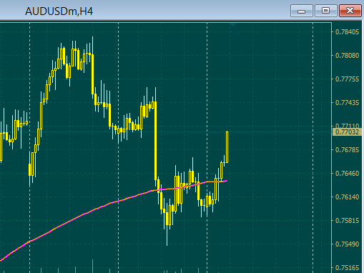This screenshot has width=364, height=273.
Task: Close the AUDUSDm,H4 chart window
Action: (x=350, y=11)
